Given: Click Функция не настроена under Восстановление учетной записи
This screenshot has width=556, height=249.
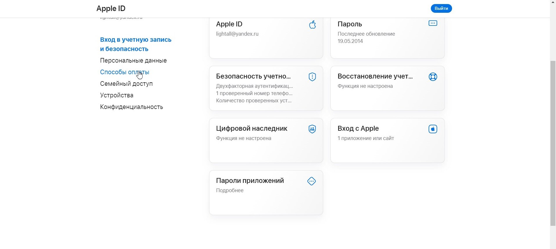Looking at the screenshot, I should (x=365, y=86).
